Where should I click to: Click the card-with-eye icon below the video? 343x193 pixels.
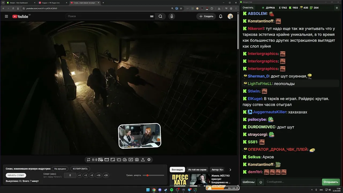(100, 160)
